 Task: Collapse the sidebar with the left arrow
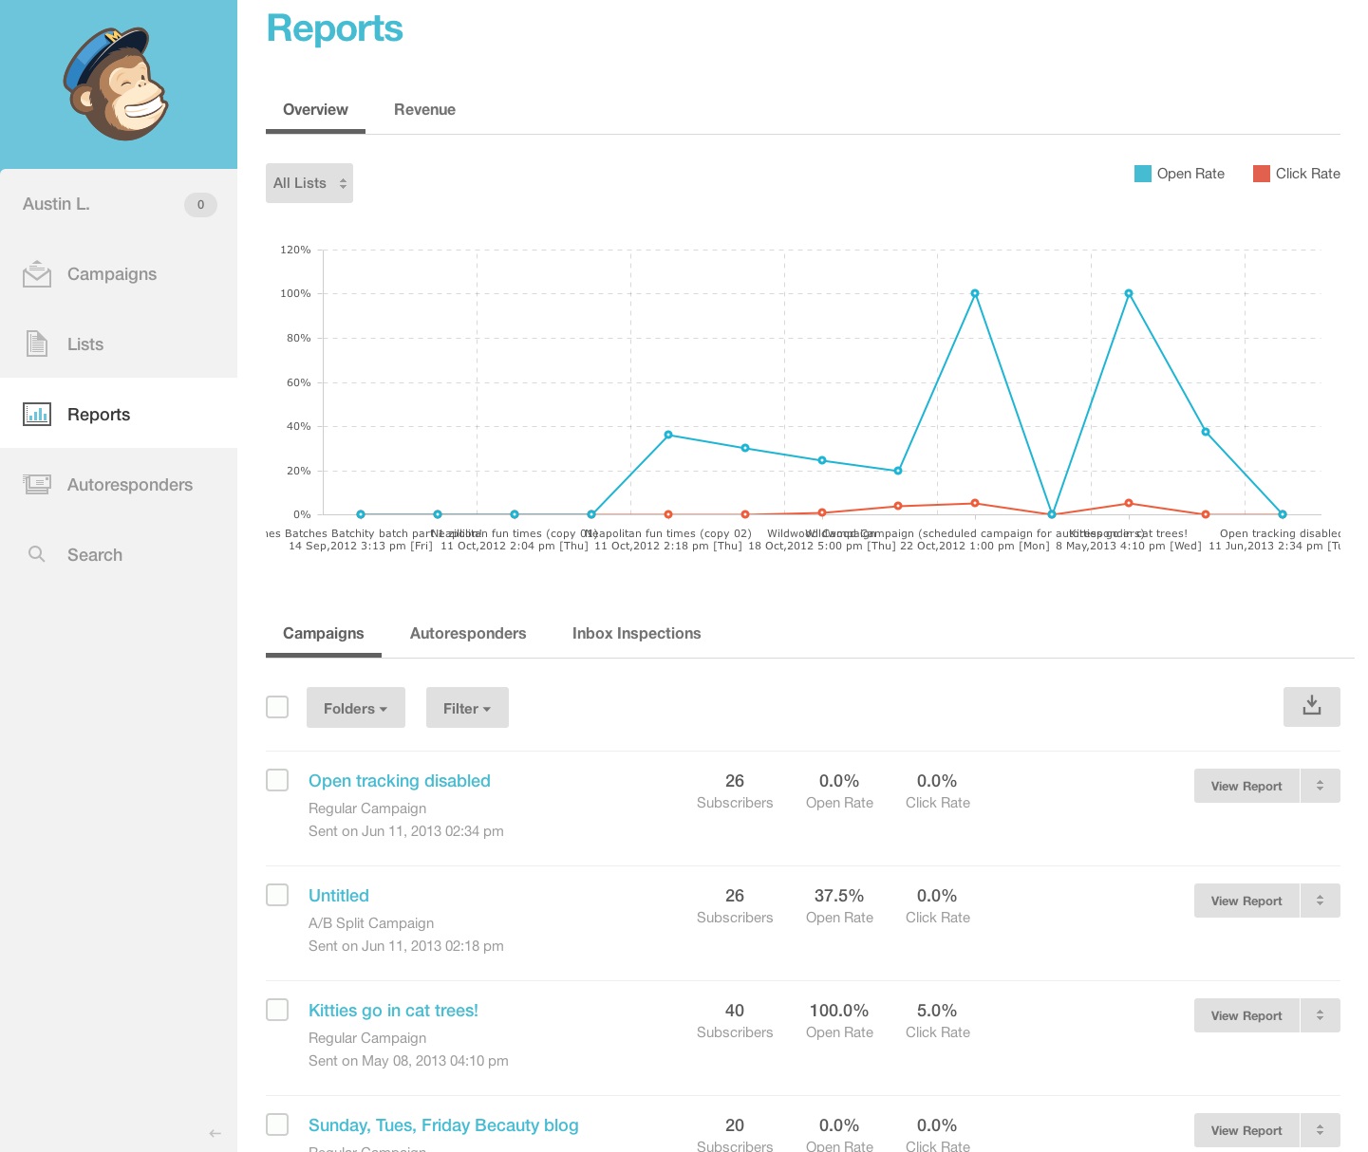pyautogui.click(x=216, y=1133)
